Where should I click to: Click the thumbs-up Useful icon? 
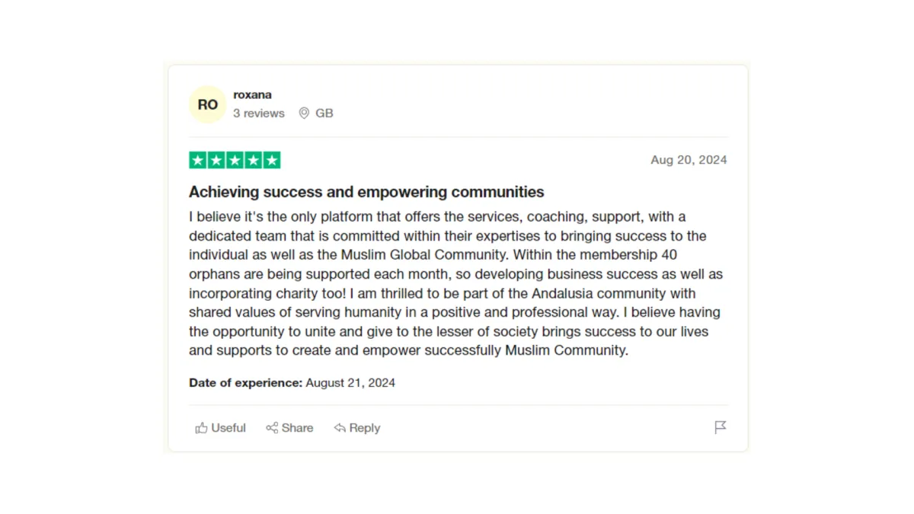click(201, 428)
